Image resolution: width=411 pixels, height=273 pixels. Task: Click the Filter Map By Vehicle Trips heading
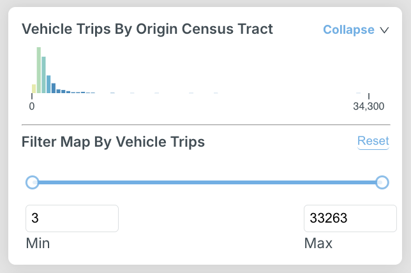click(113, 142)
